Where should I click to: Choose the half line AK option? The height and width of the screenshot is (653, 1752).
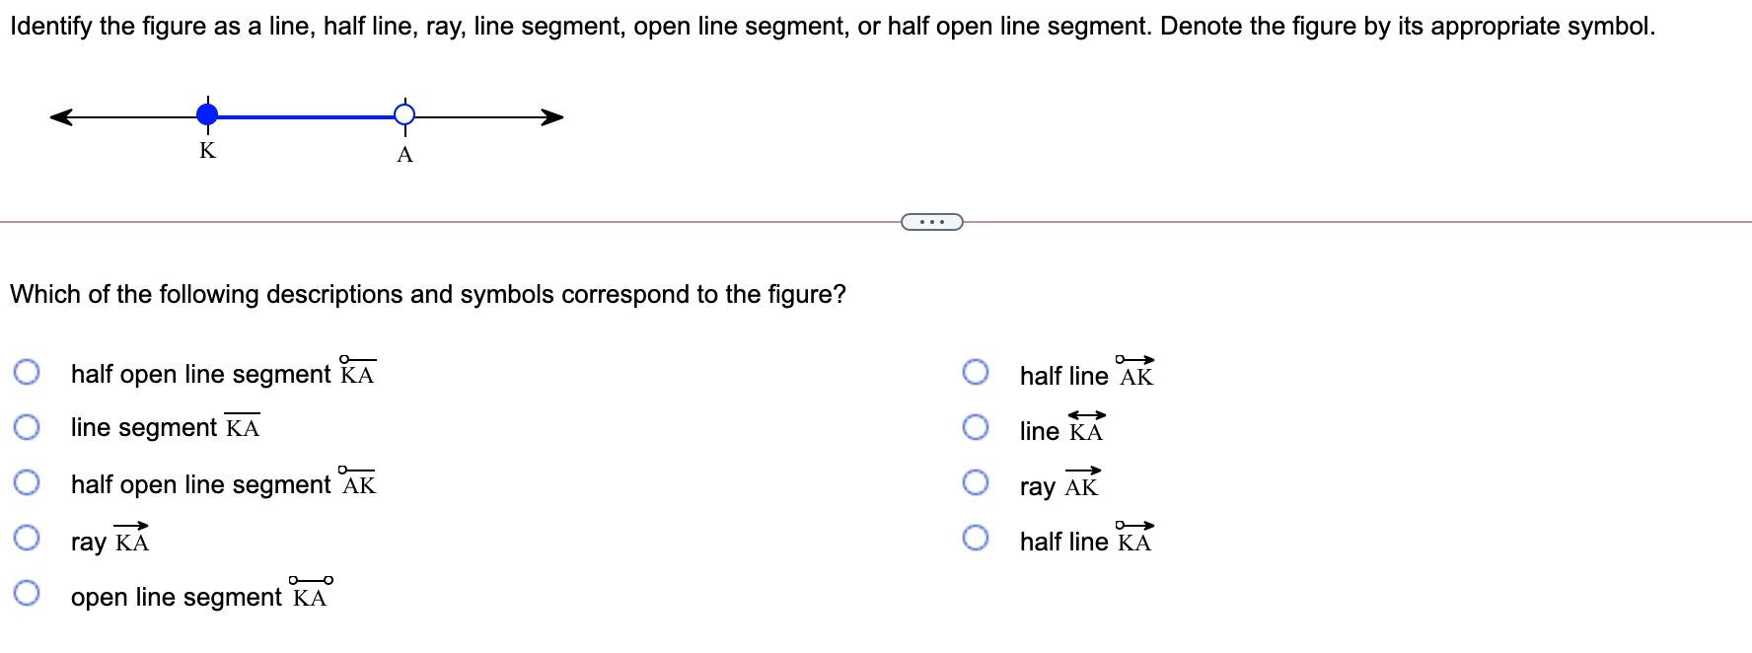(977, 371)
